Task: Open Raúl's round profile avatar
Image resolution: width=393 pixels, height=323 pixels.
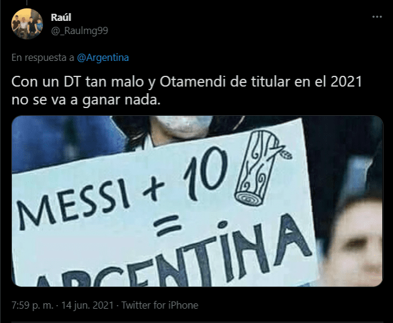Action: pyautogui.click(x=27, y=24)
